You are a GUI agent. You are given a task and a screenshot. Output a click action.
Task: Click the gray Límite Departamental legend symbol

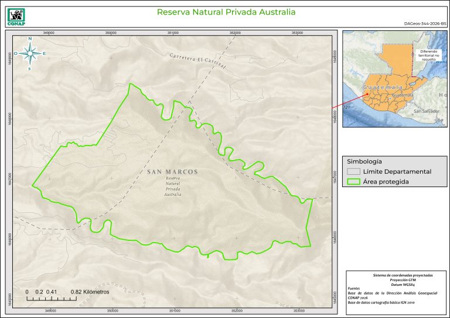(x=353, y=171)
